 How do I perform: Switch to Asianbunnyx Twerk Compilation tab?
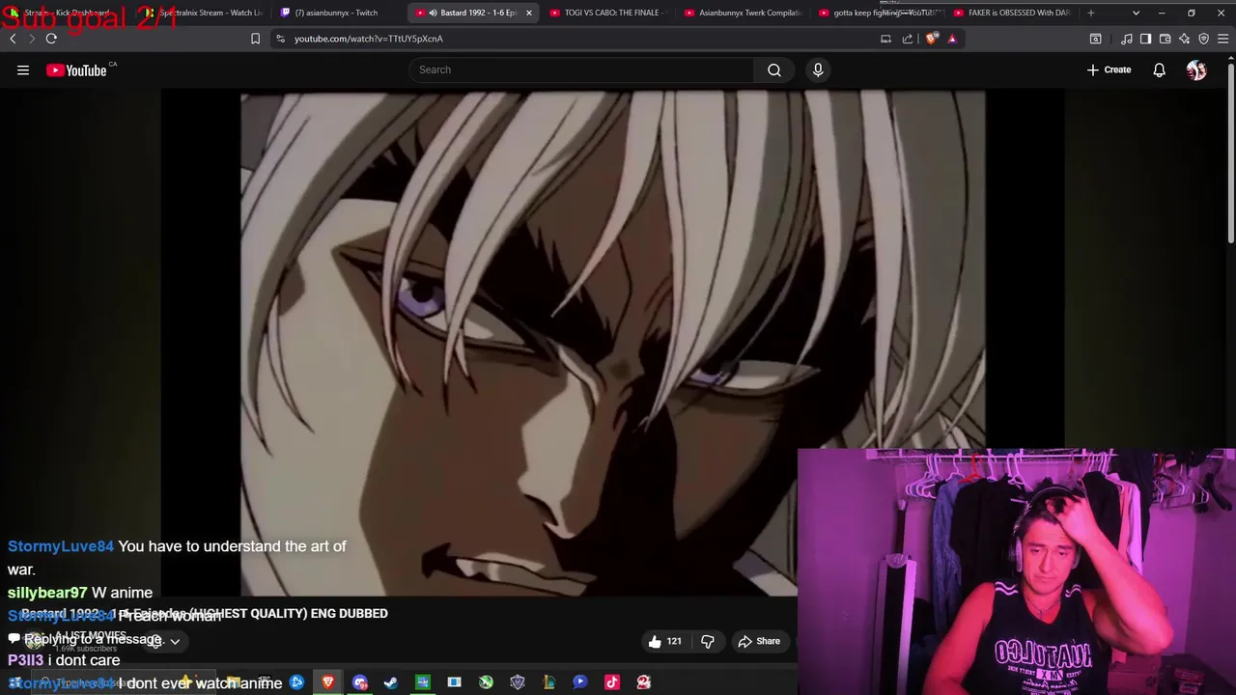point(744,13)
